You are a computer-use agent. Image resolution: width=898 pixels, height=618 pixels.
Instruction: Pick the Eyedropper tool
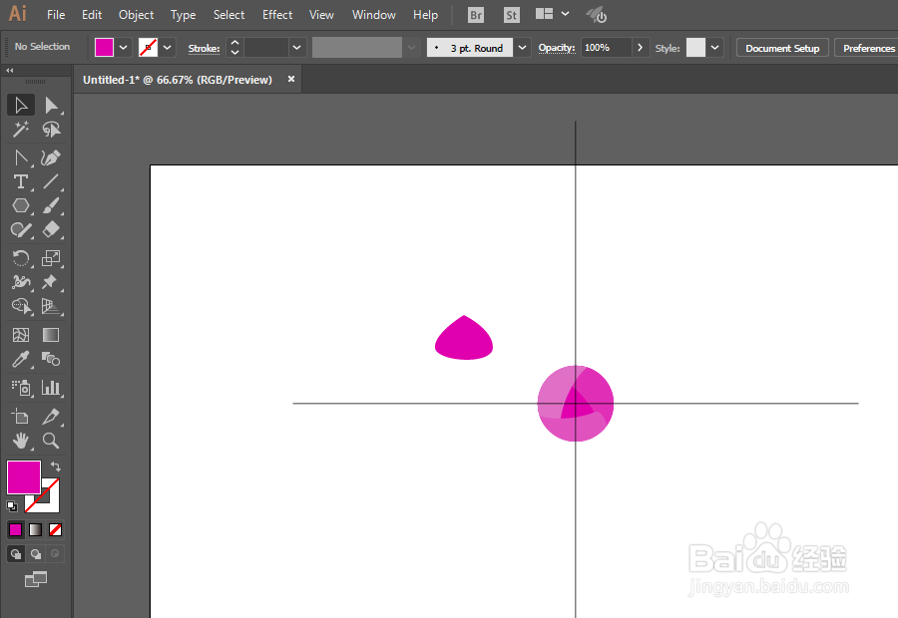(21, 360)
